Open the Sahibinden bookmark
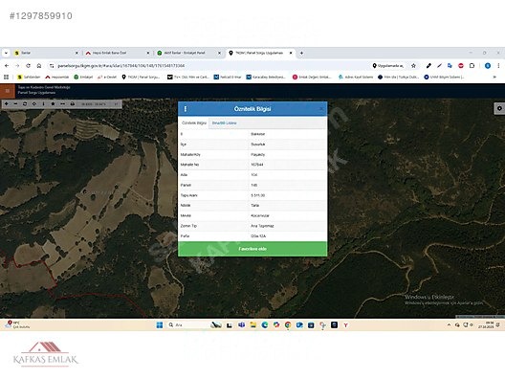The width and height of the screenshot is (505, 379). click(29, 77)
